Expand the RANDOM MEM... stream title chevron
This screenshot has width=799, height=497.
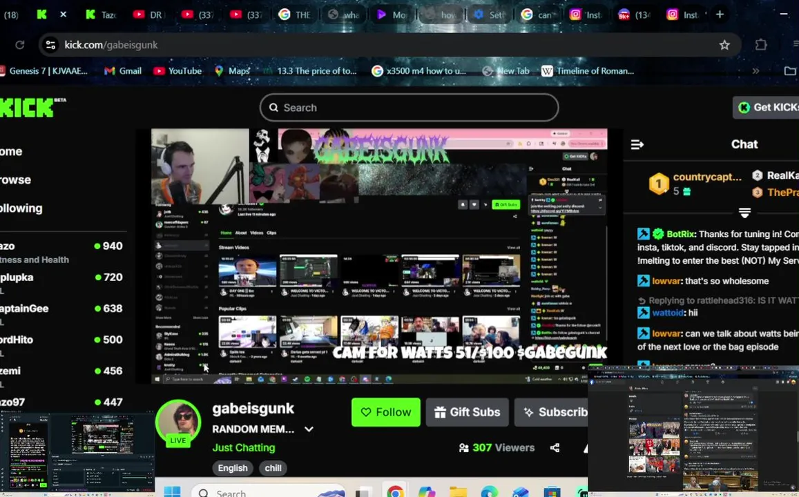[x=309, y=429]
